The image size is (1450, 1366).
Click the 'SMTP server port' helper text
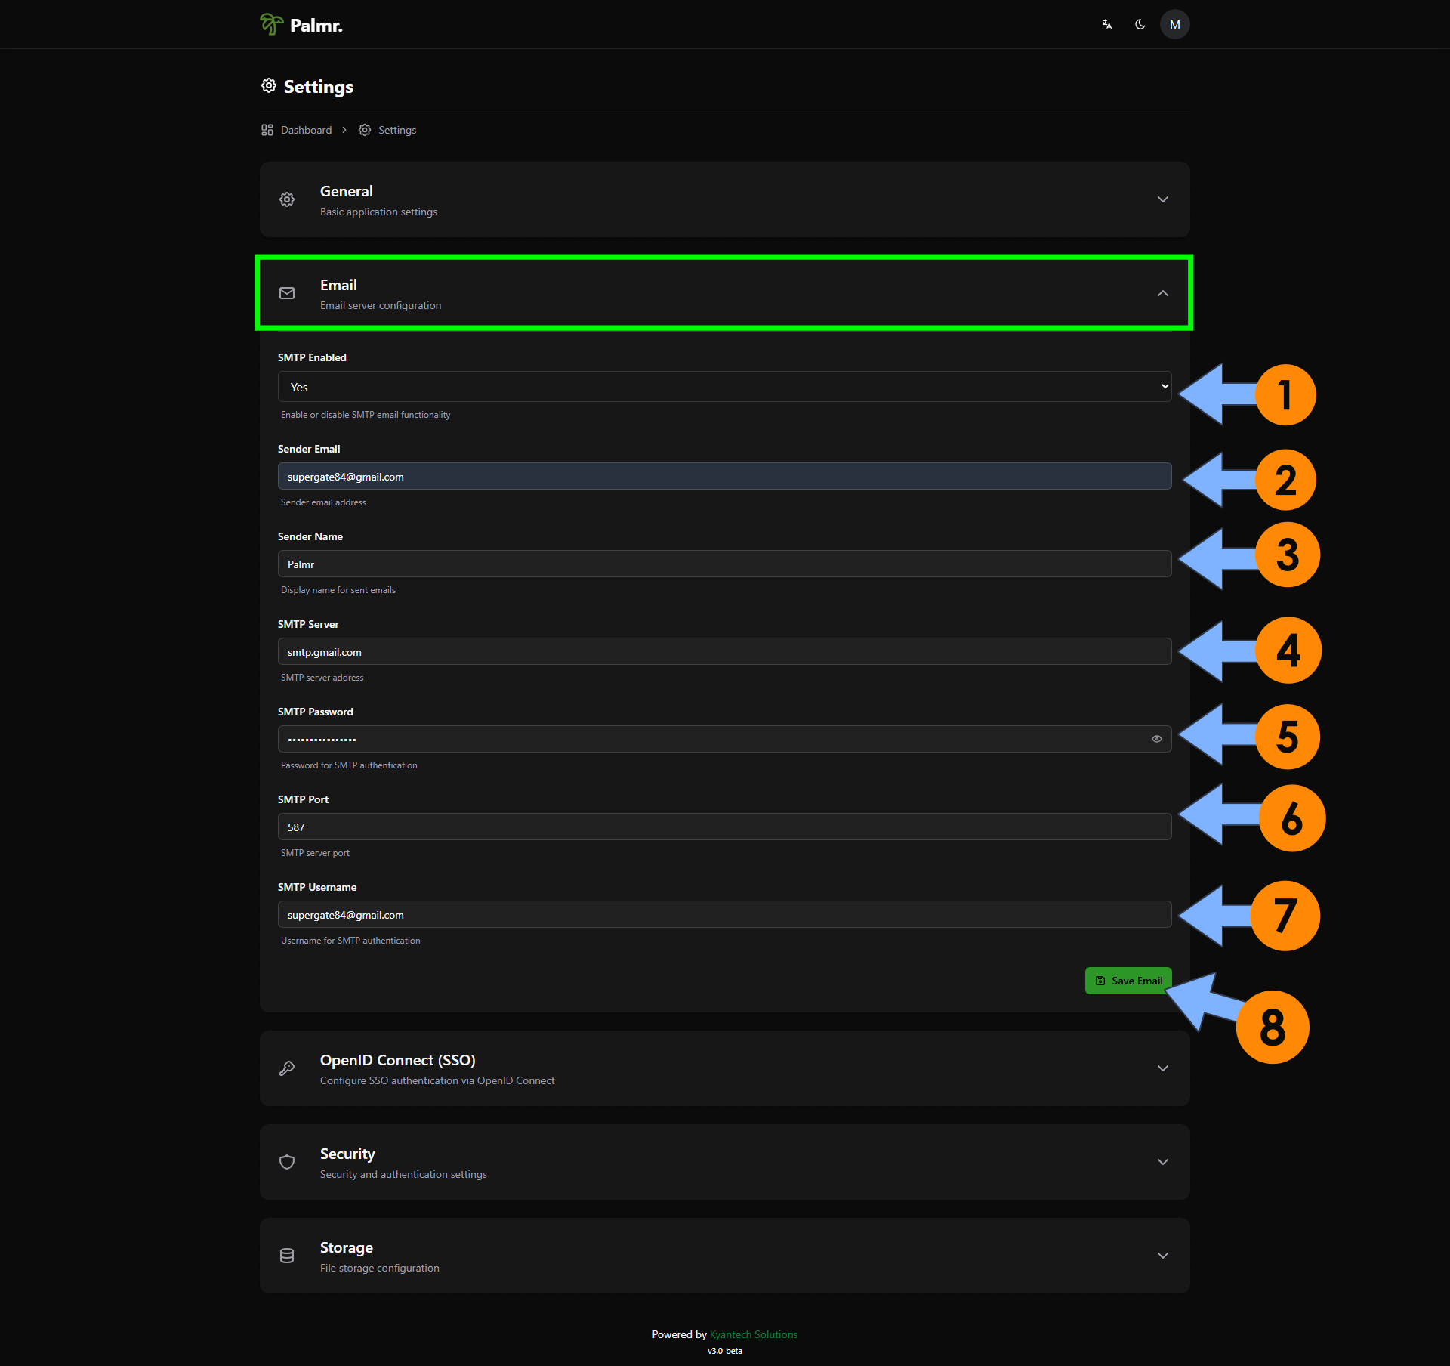point(315,853)
